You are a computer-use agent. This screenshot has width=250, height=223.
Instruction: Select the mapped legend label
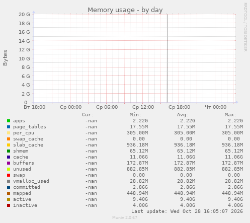[x=22, y=193]
